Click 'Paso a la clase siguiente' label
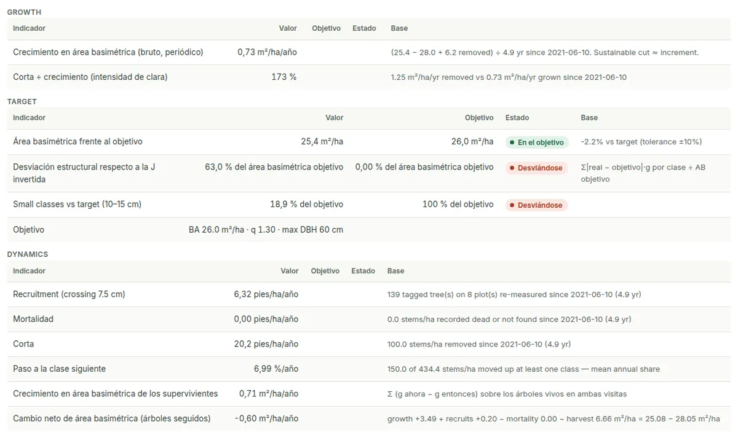This screenshot has height=438, width=738. 60,369
